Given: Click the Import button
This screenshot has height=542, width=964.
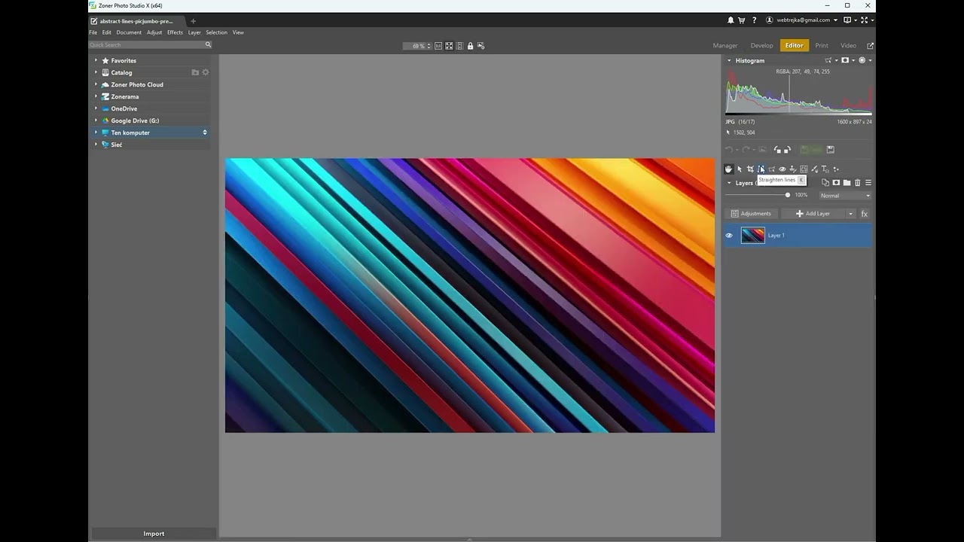Looking at the screenshot, I should 154,534.
